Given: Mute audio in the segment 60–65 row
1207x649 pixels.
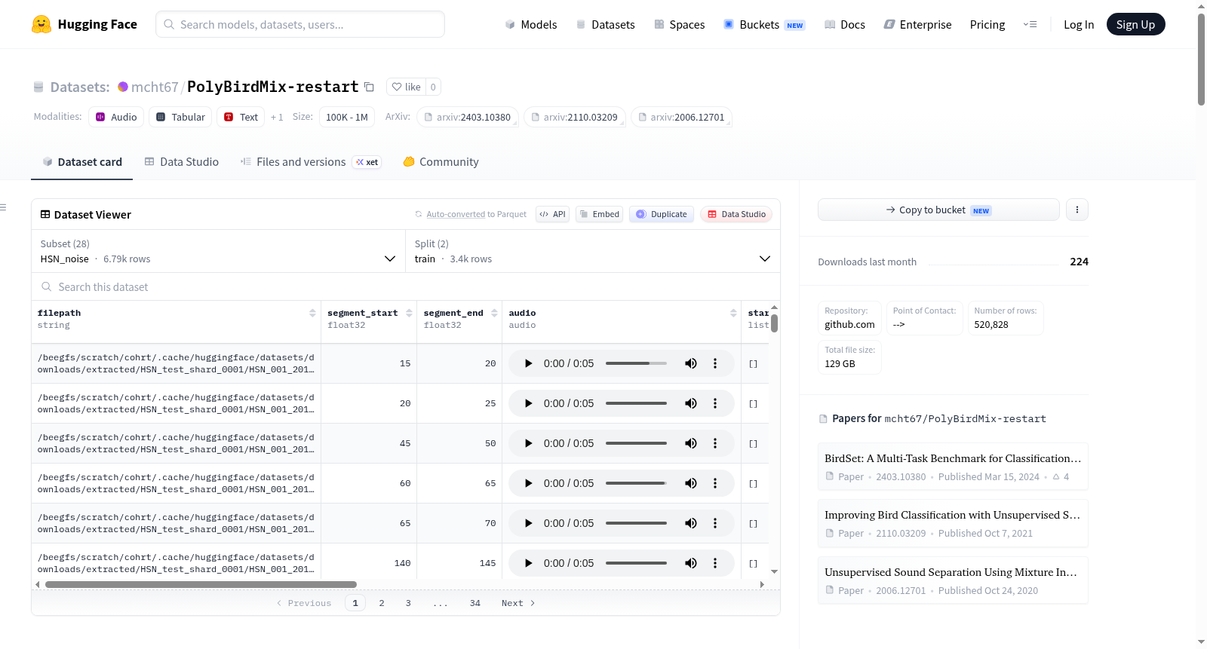Looking at the screenshot, I should [x=691, y=483].
